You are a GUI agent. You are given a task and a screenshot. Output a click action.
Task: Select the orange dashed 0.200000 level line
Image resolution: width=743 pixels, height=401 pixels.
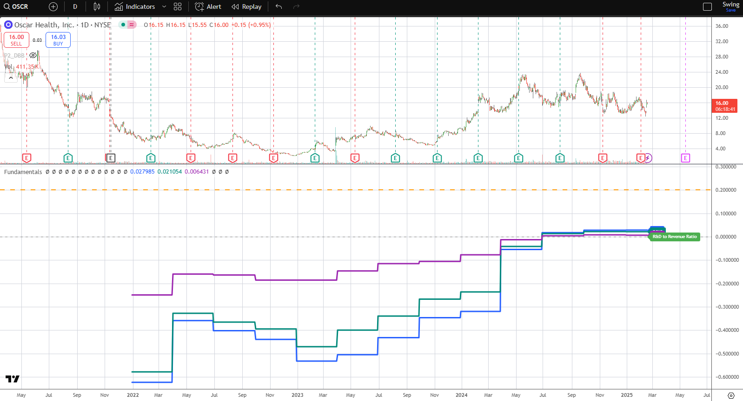pyautogui.click(x=356, y=190)
